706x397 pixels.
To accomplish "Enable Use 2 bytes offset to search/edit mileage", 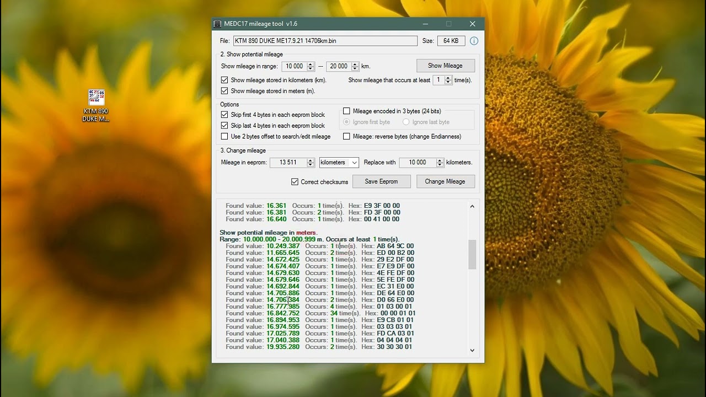I will (x=224, y=136).
